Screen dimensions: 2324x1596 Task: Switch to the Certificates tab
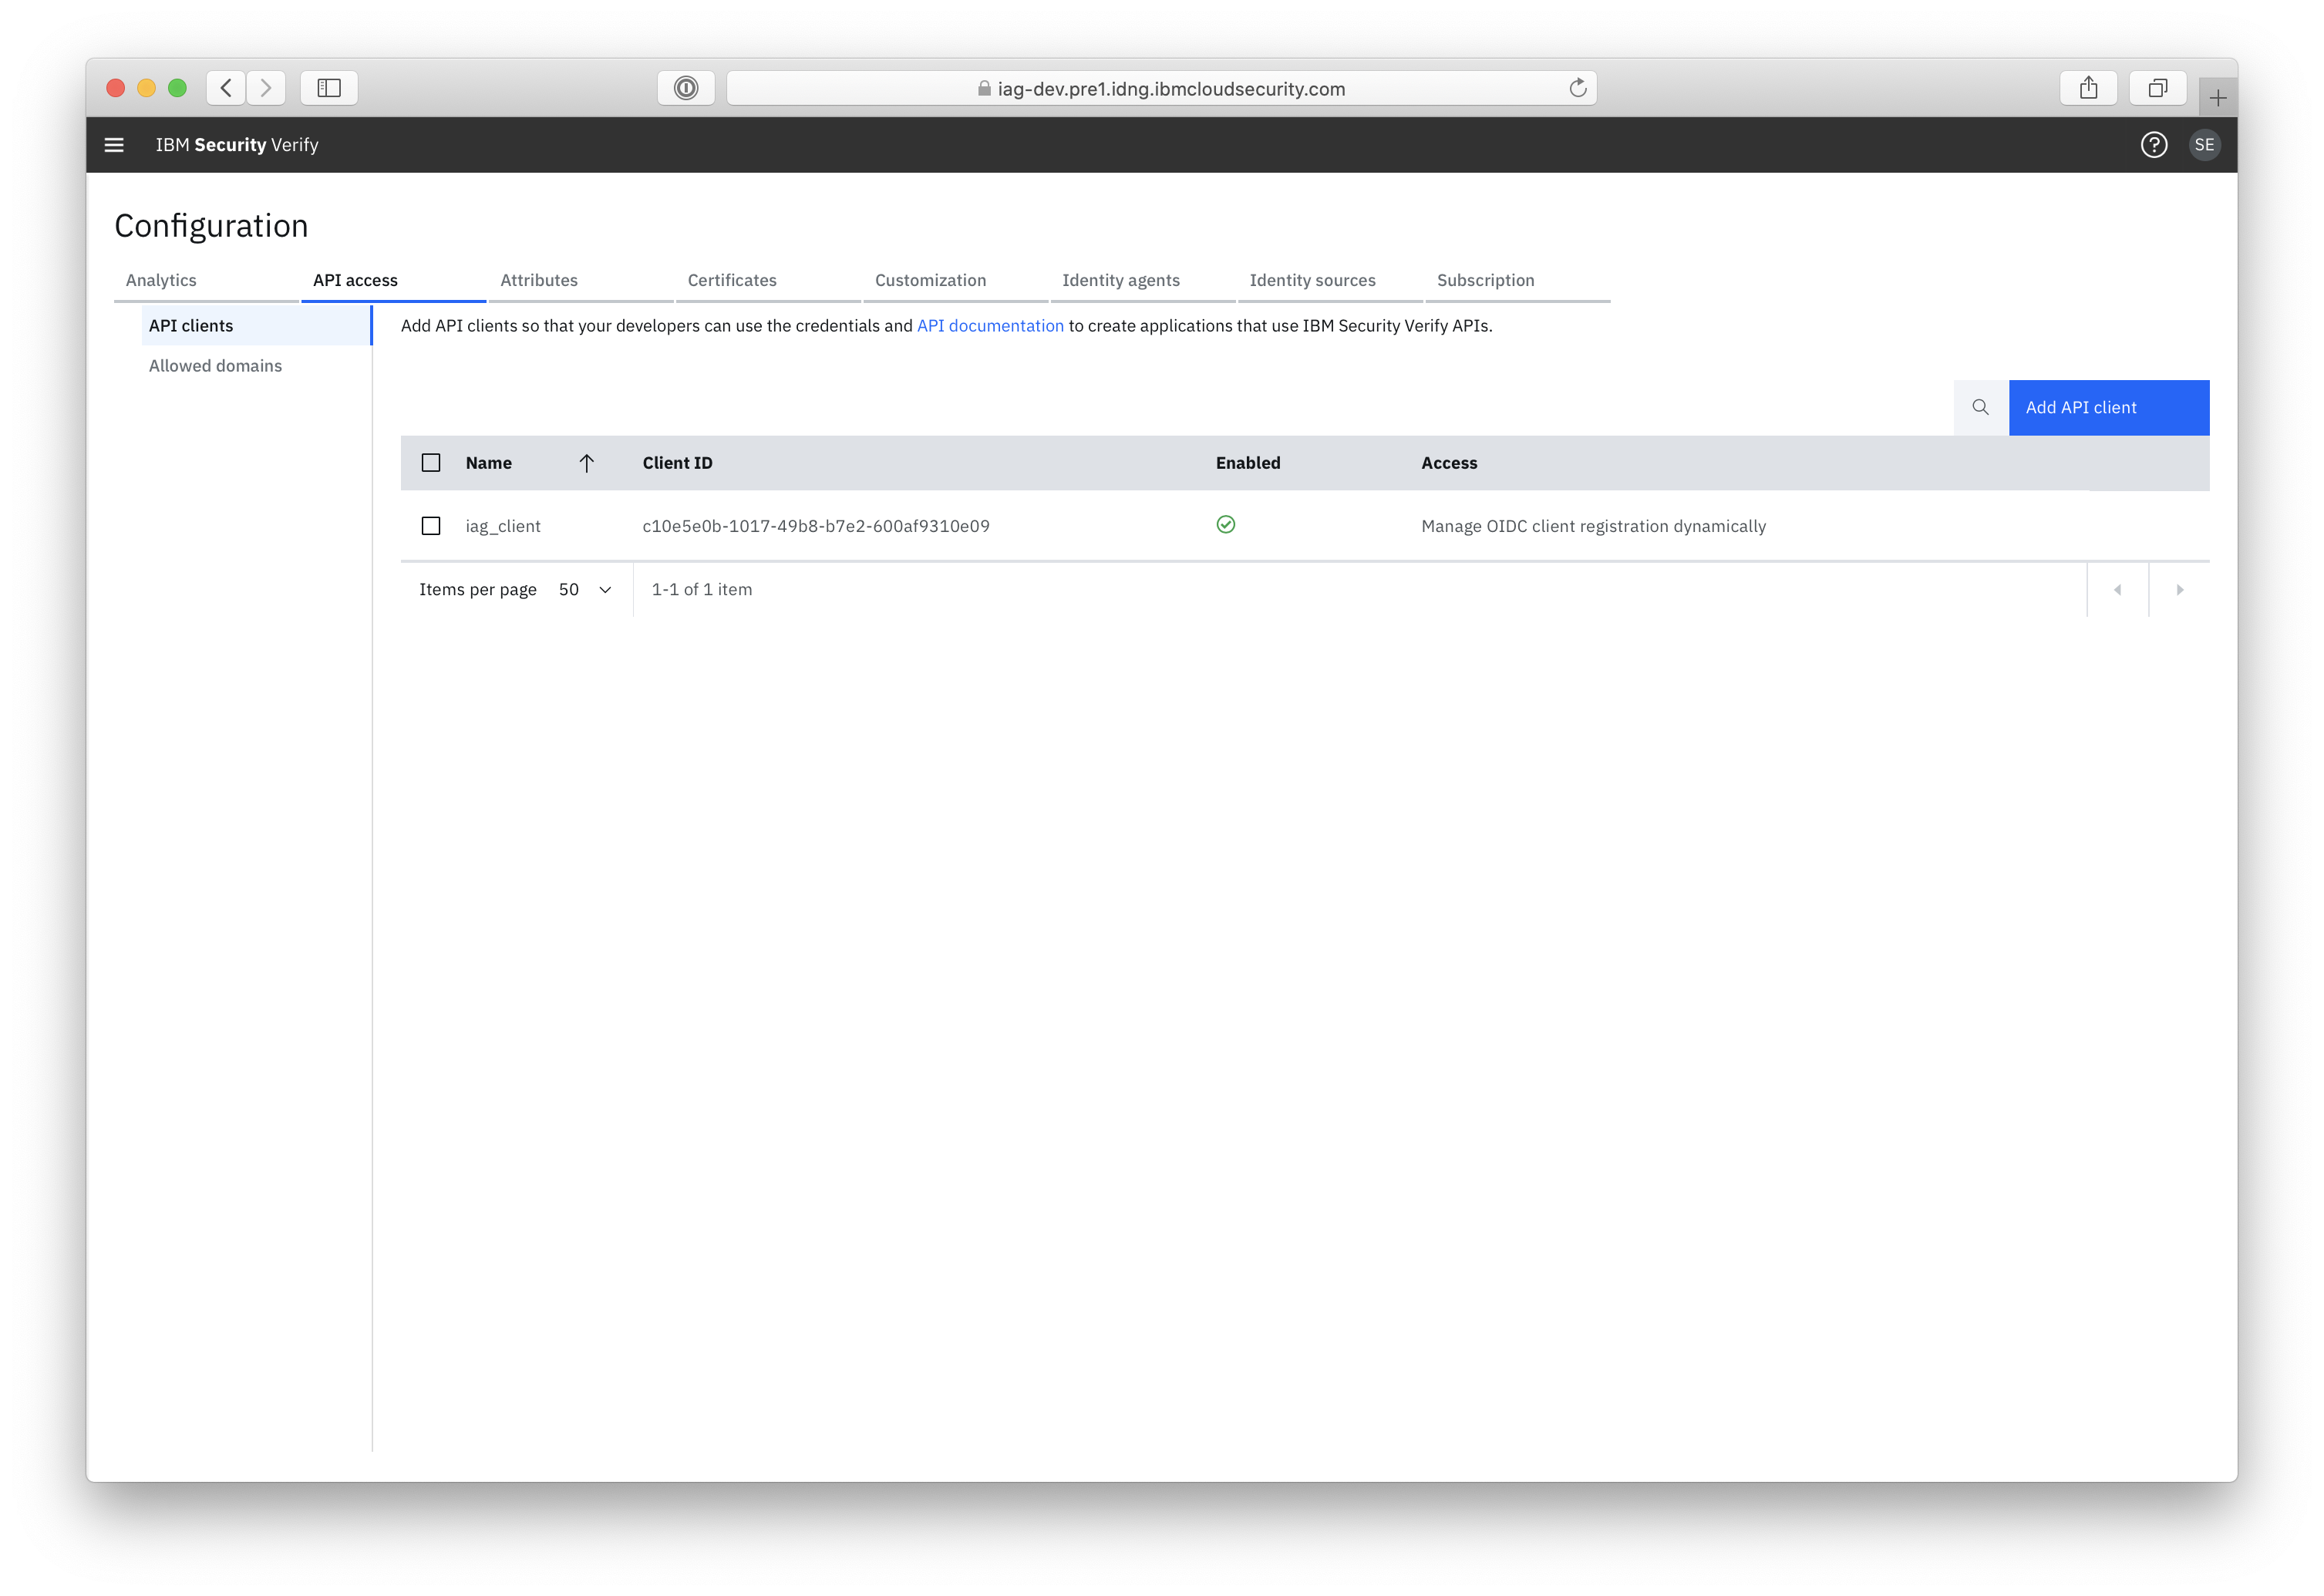tap(731, 280)
